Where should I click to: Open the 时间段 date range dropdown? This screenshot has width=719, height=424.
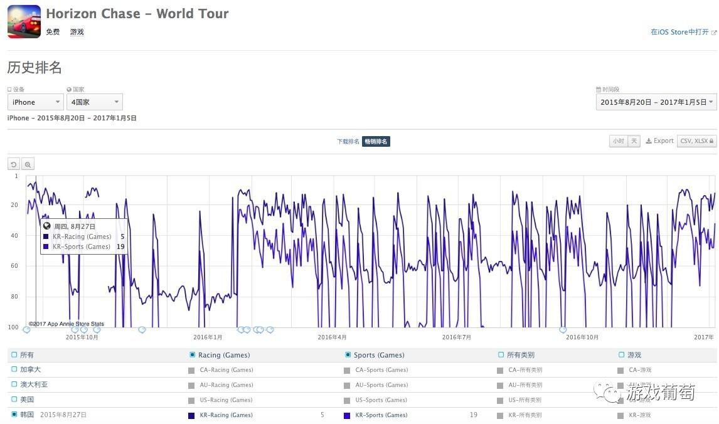point(656,102)
